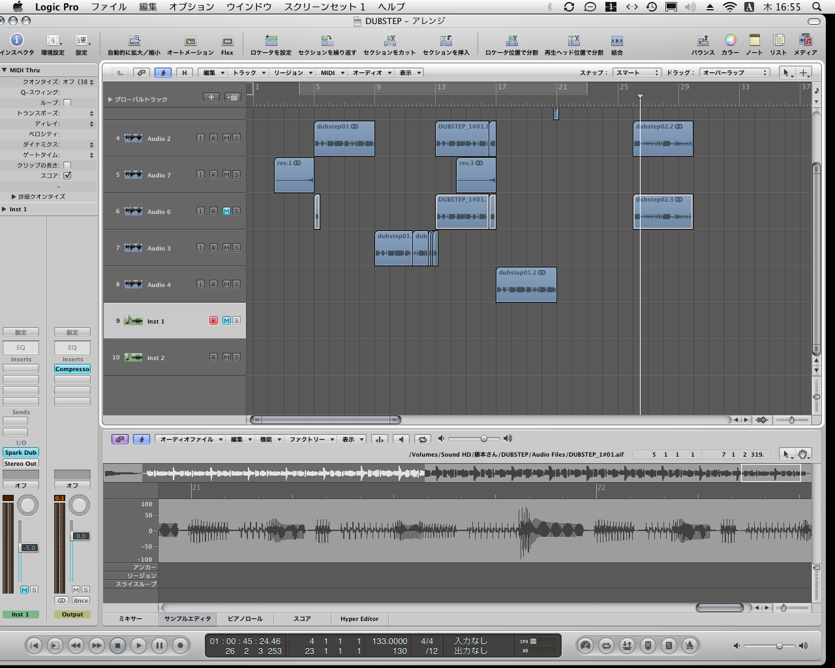Open the オプション menu
The image size is (835, 668).
click(x=191, y=7)
